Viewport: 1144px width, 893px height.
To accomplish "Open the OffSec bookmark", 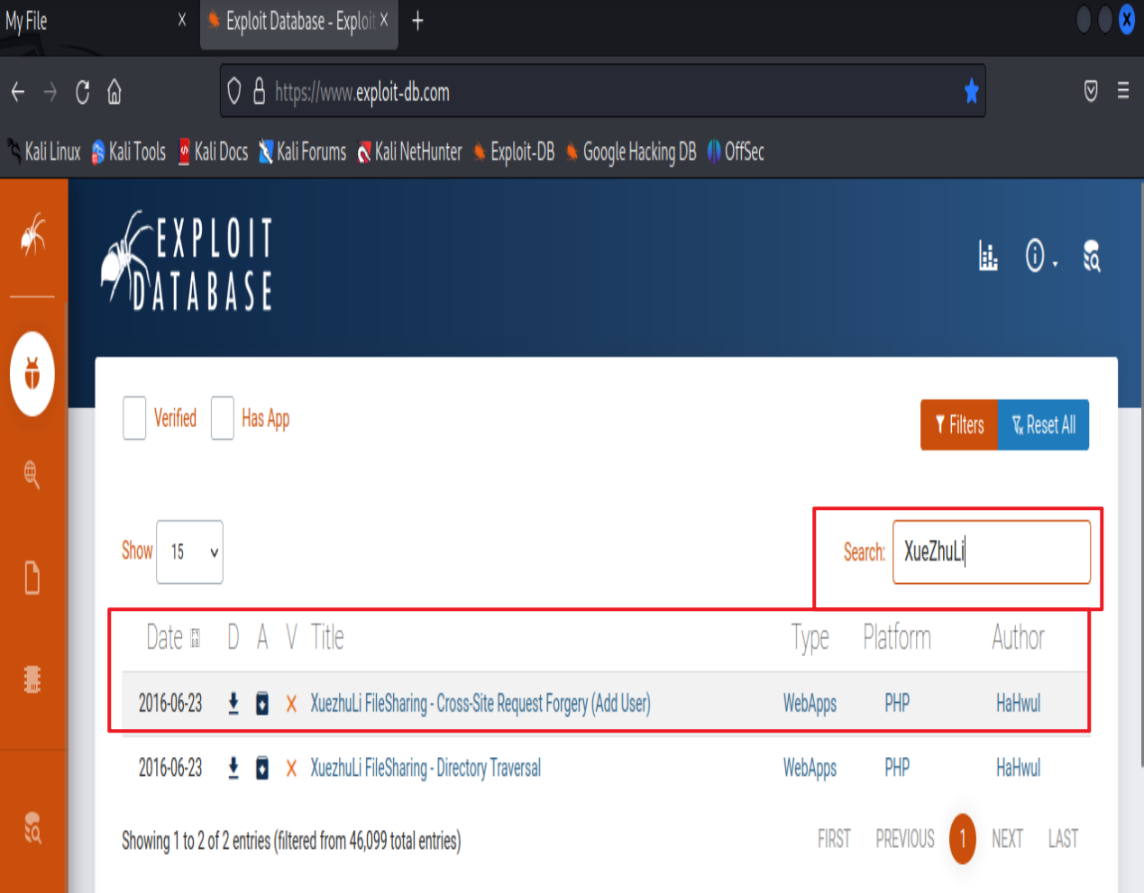I will click(736, 151).
